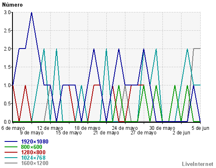Click the 3.0 y-axis label
This screenshot has width=216, height=168.
click(x=7, y=12)
